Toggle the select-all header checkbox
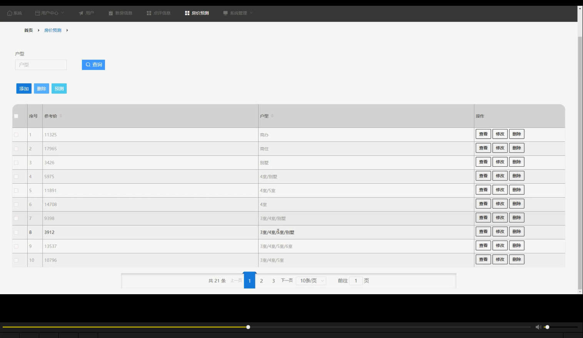The image size is (583, 338). tap(16, 116)
